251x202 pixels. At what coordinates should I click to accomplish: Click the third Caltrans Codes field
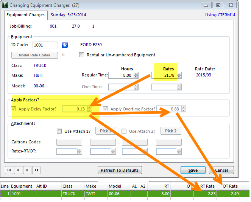click(x=135, y=142)
